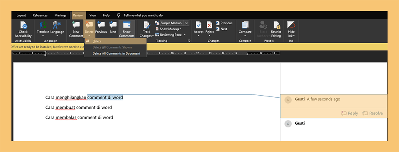Open the Translate tool
Screen dimensions: 399x152
[x=43, y=29]
